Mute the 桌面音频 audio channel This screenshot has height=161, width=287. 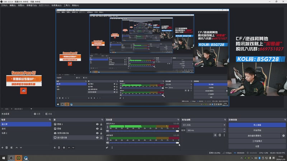coord(108,143)
